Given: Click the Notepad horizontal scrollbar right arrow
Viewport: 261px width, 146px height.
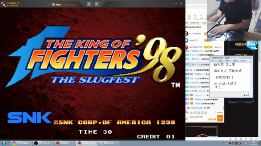Looking at the screenshot, I should click(x=249, y=92).
